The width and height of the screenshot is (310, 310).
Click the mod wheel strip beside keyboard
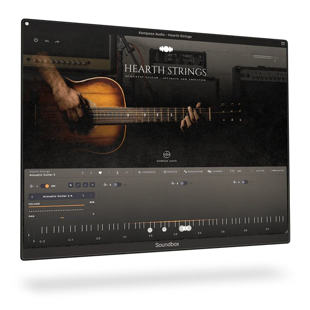point(34,235)
